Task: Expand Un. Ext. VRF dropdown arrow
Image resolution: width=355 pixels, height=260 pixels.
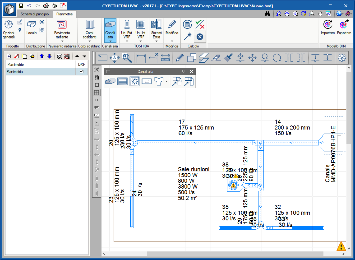Action: [127, 41]
